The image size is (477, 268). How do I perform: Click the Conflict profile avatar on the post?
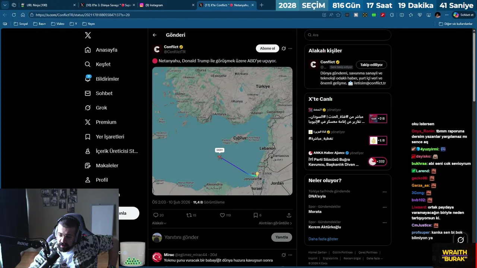point(157,49)
